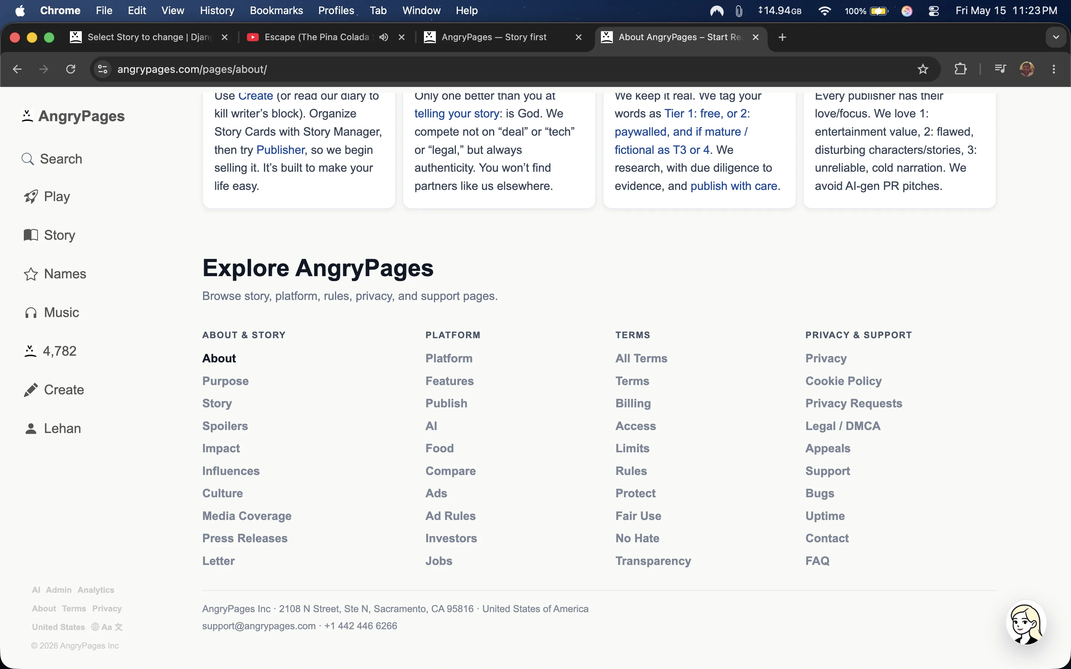
Task: Expand the tab search dropdown
Action: [x=1056, y=37]
